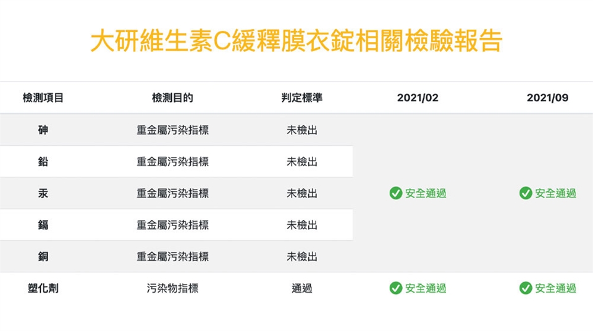Screen dimensions: 593x331
Task: Click the green checkmark beside 2021/02 heavy metals result
Action: [396, 193]
